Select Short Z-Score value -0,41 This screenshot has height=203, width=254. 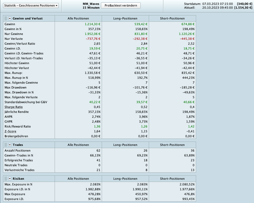point(190,131)
